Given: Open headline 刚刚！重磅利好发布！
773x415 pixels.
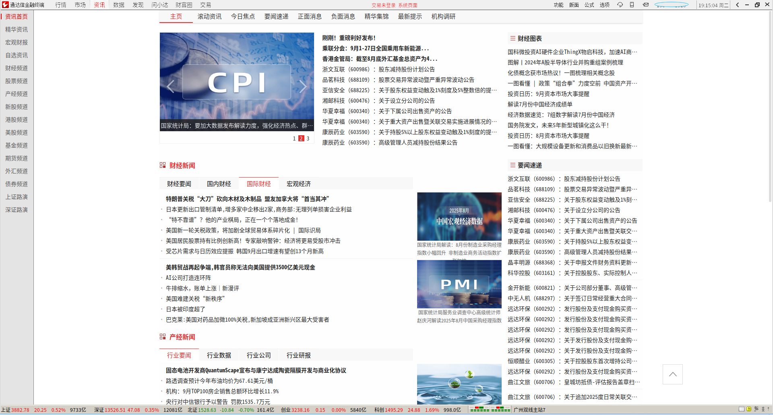Looking at the screenshot, I should pos(349,38).
